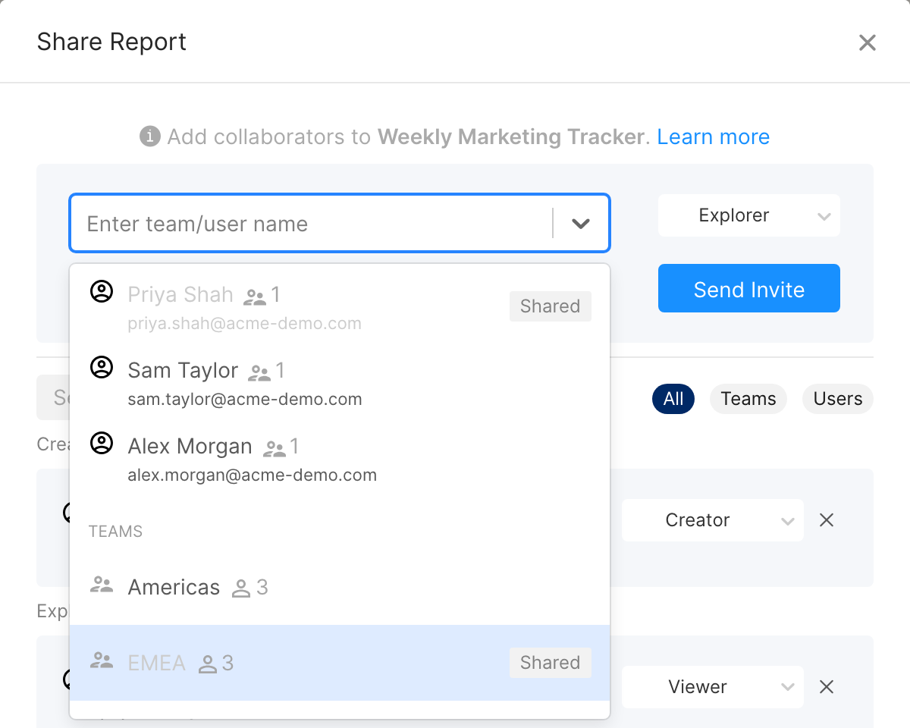
Task: Click the EMEA team group icon
Action: pos(102,661)
